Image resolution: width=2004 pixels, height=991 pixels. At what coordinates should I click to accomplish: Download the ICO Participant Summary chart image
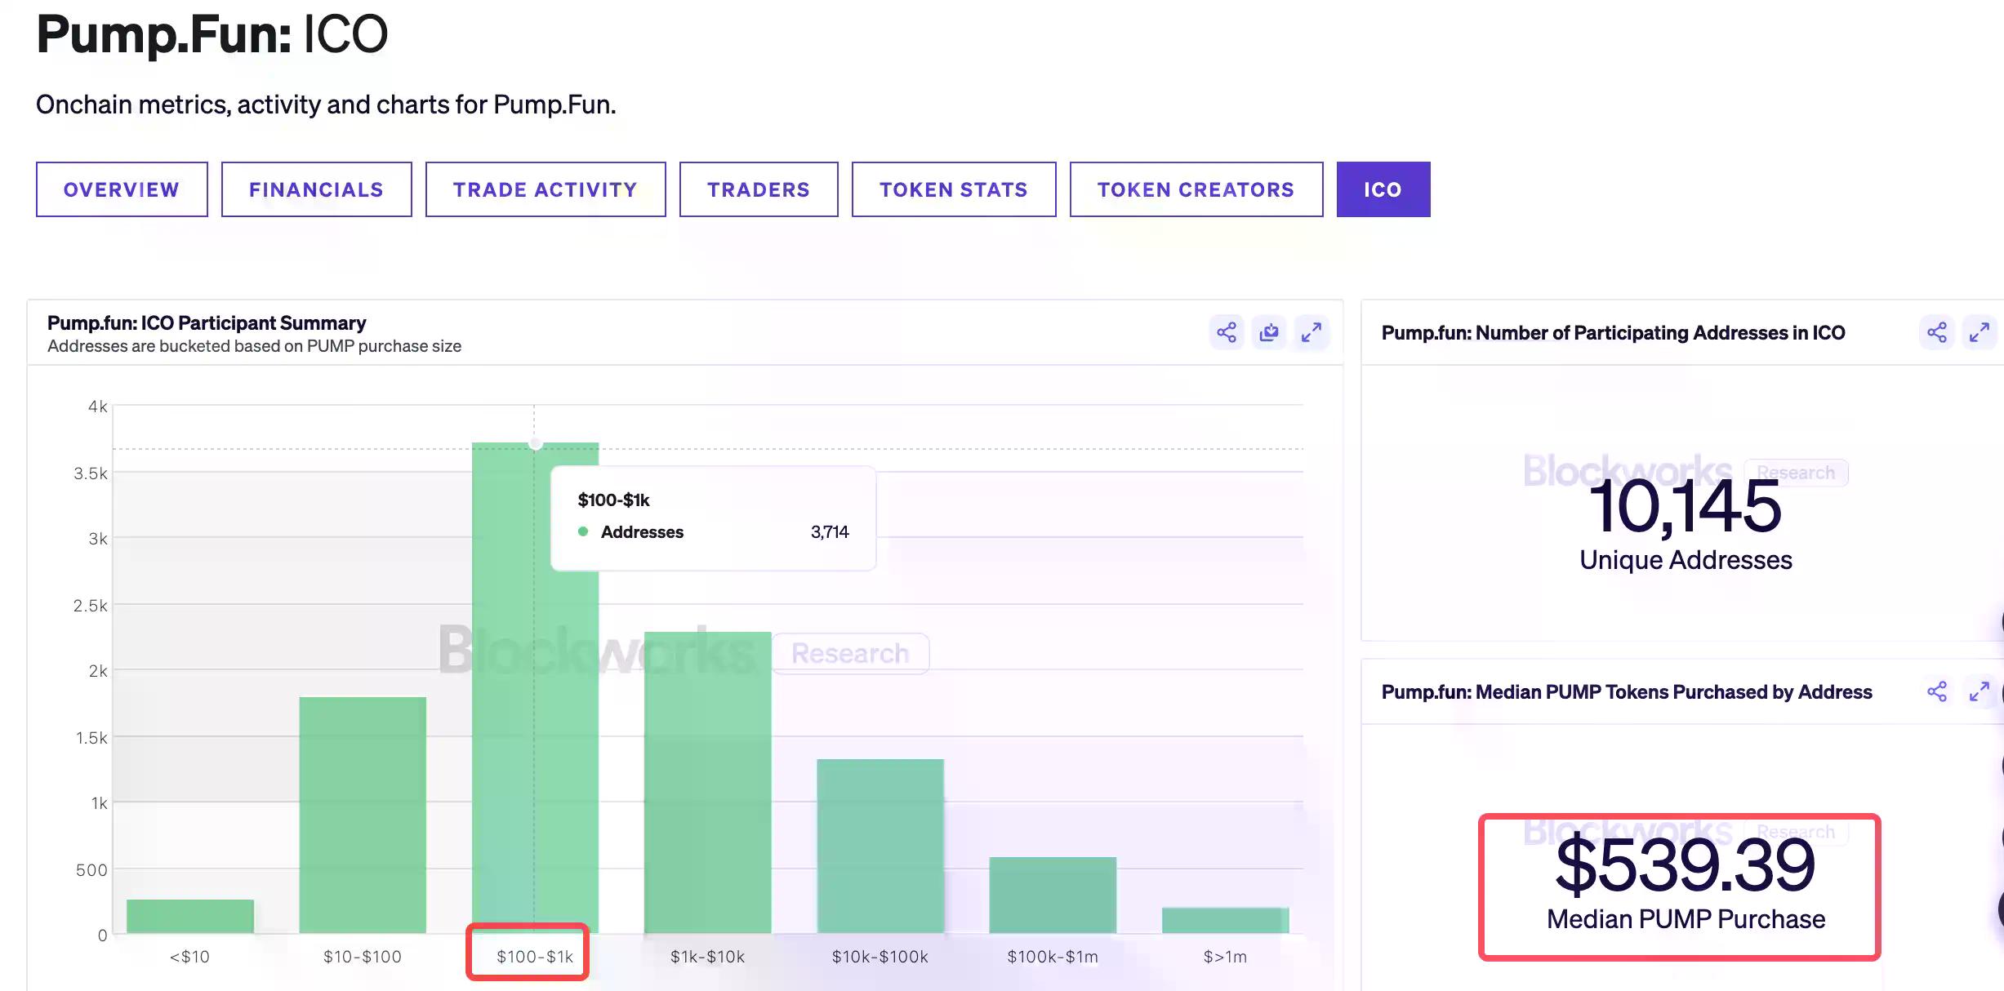coord(1269,332)
